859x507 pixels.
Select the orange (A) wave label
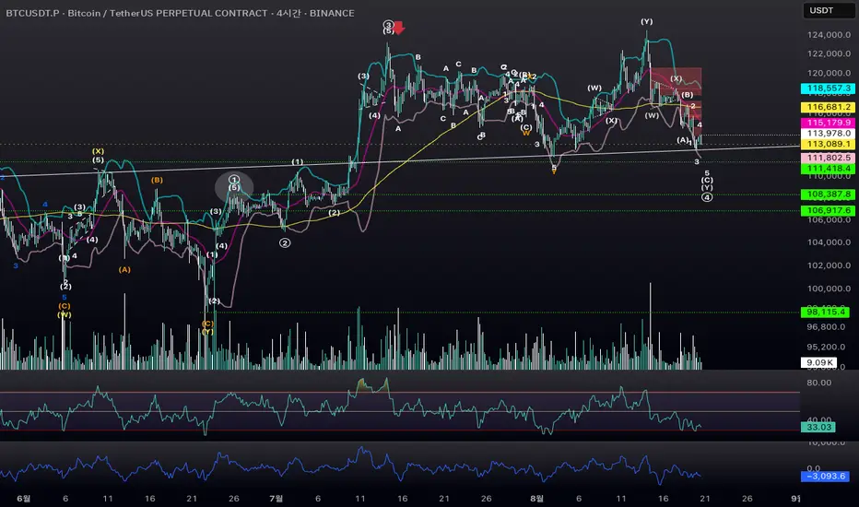(124, 269)
